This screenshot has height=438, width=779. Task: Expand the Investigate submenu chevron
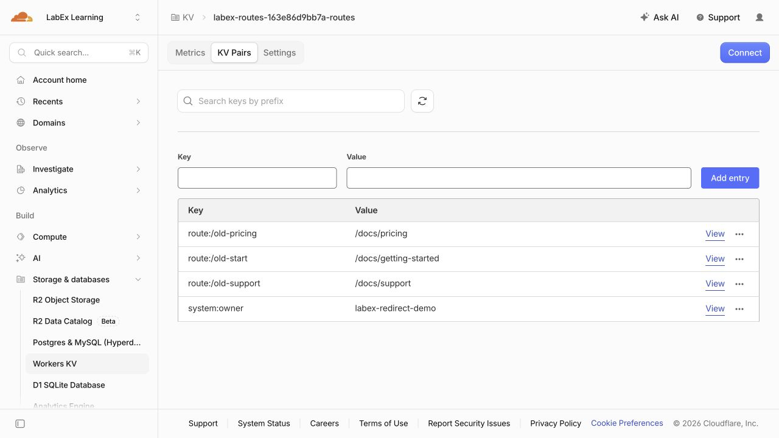tap(138, 169)
